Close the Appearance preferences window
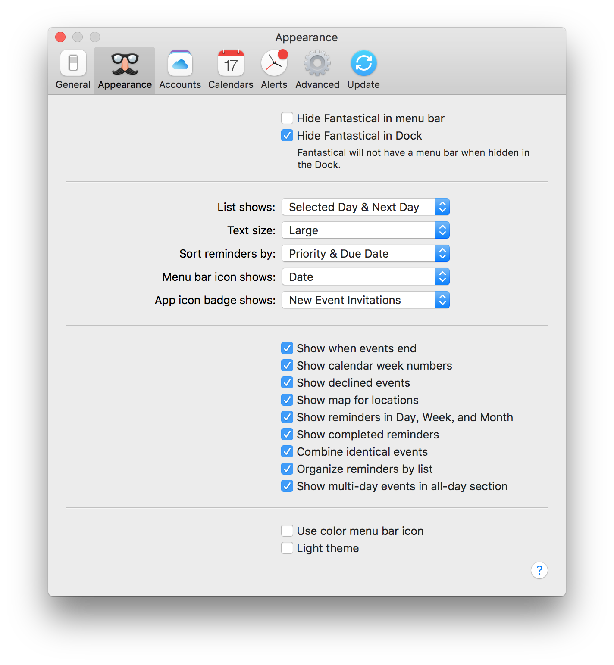This screenshot has height=665, width=614. [60, 37]
